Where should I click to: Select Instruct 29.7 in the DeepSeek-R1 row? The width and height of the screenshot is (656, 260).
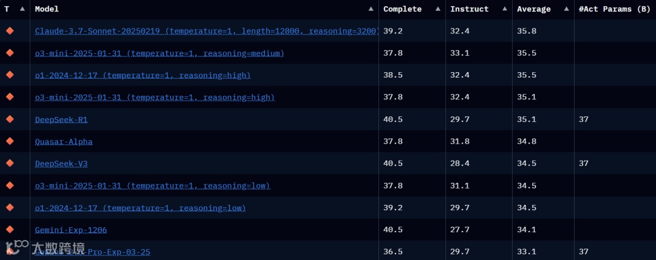click(x=460, y=119)
